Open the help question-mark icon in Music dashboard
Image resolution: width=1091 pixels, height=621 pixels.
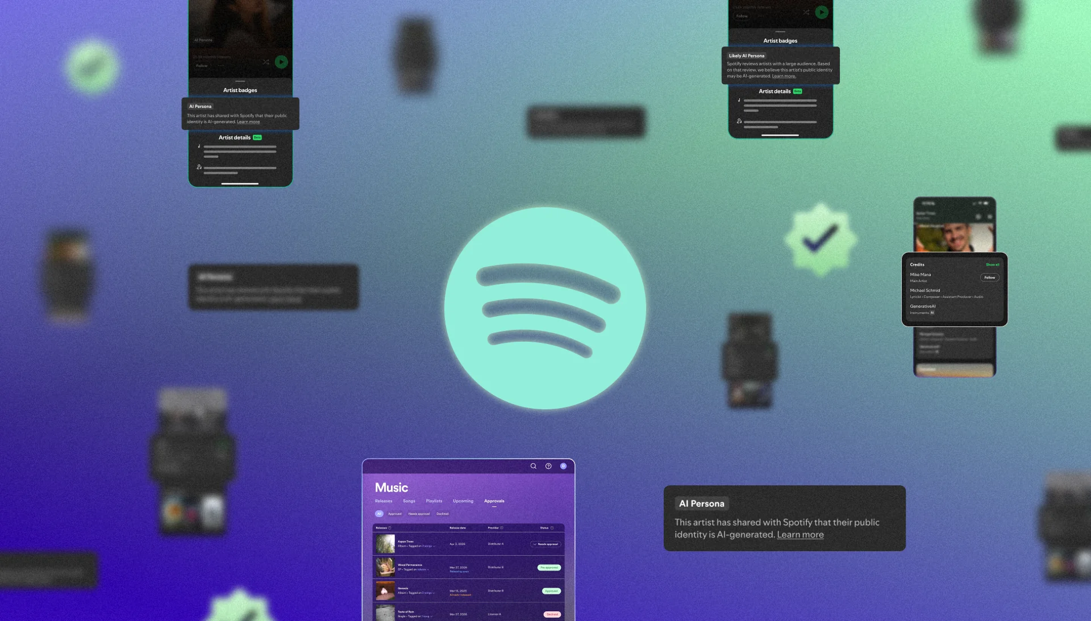click(x=548, y=466)
